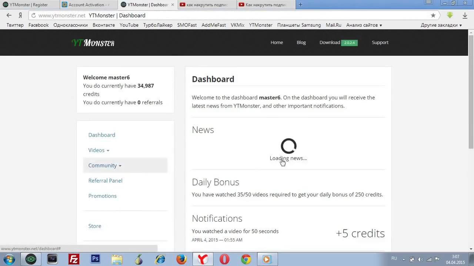The image size is (474, 266).
Task: Switch to Yandex Browser in the taskbar
Action: point(203,259)
